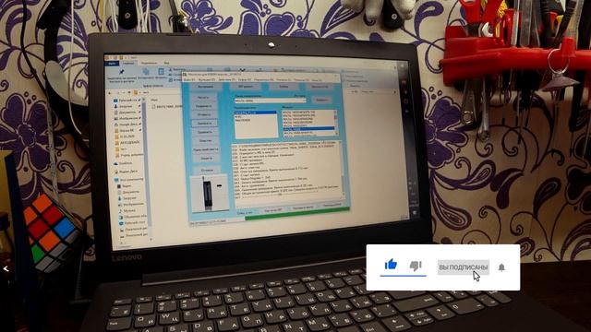Screen dimensions: 591x332
Task: Select Музыка under Этот компьютер
Action: (x=127, y=210)
